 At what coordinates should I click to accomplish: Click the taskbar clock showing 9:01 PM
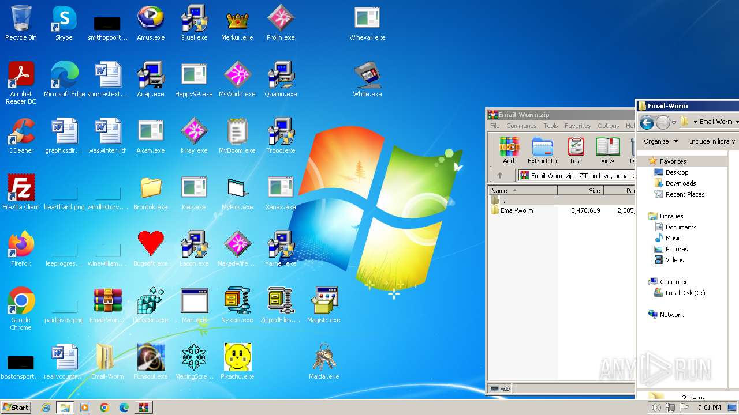click(x=710, y=408)
